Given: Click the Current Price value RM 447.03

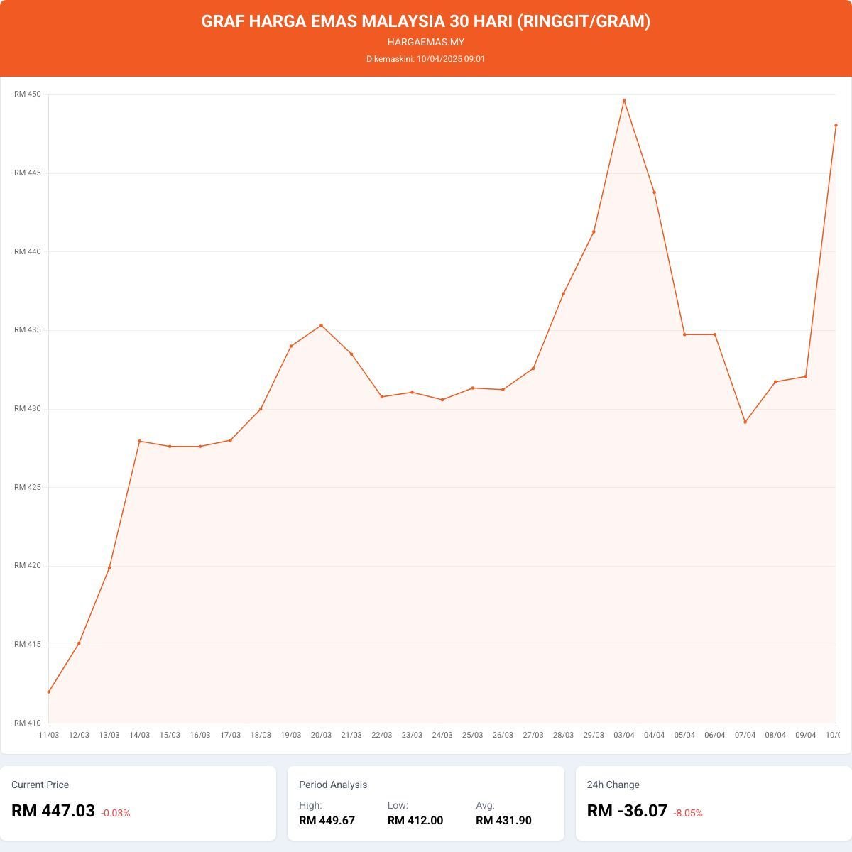Looking at the screenshot, I should pos(53,811).
